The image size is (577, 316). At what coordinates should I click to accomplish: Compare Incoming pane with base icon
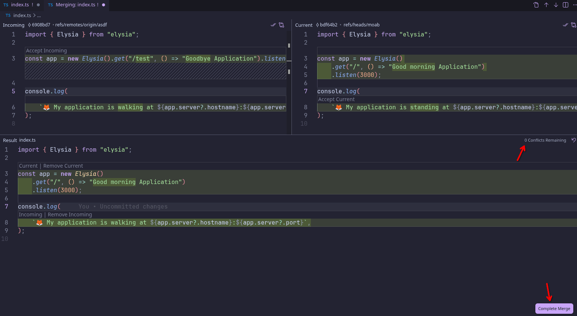click(281, 25)
